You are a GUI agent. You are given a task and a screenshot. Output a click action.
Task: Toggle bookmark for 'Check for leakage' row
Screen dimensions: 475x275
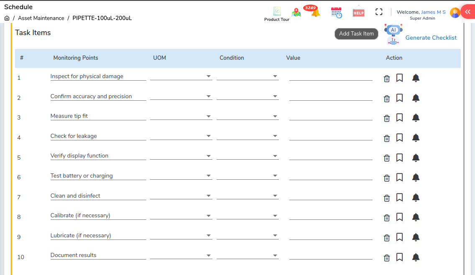(x=399, y=137)
